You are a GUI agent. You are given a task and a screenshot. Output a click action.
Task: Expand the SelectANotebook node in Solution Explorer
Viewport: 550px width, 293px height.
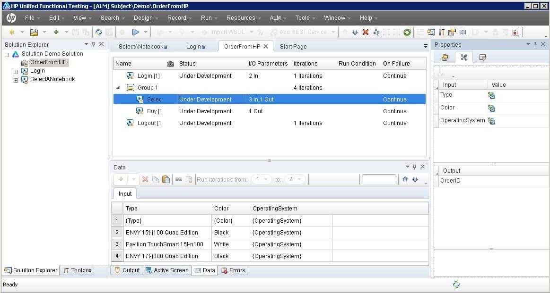pos(16,81)
